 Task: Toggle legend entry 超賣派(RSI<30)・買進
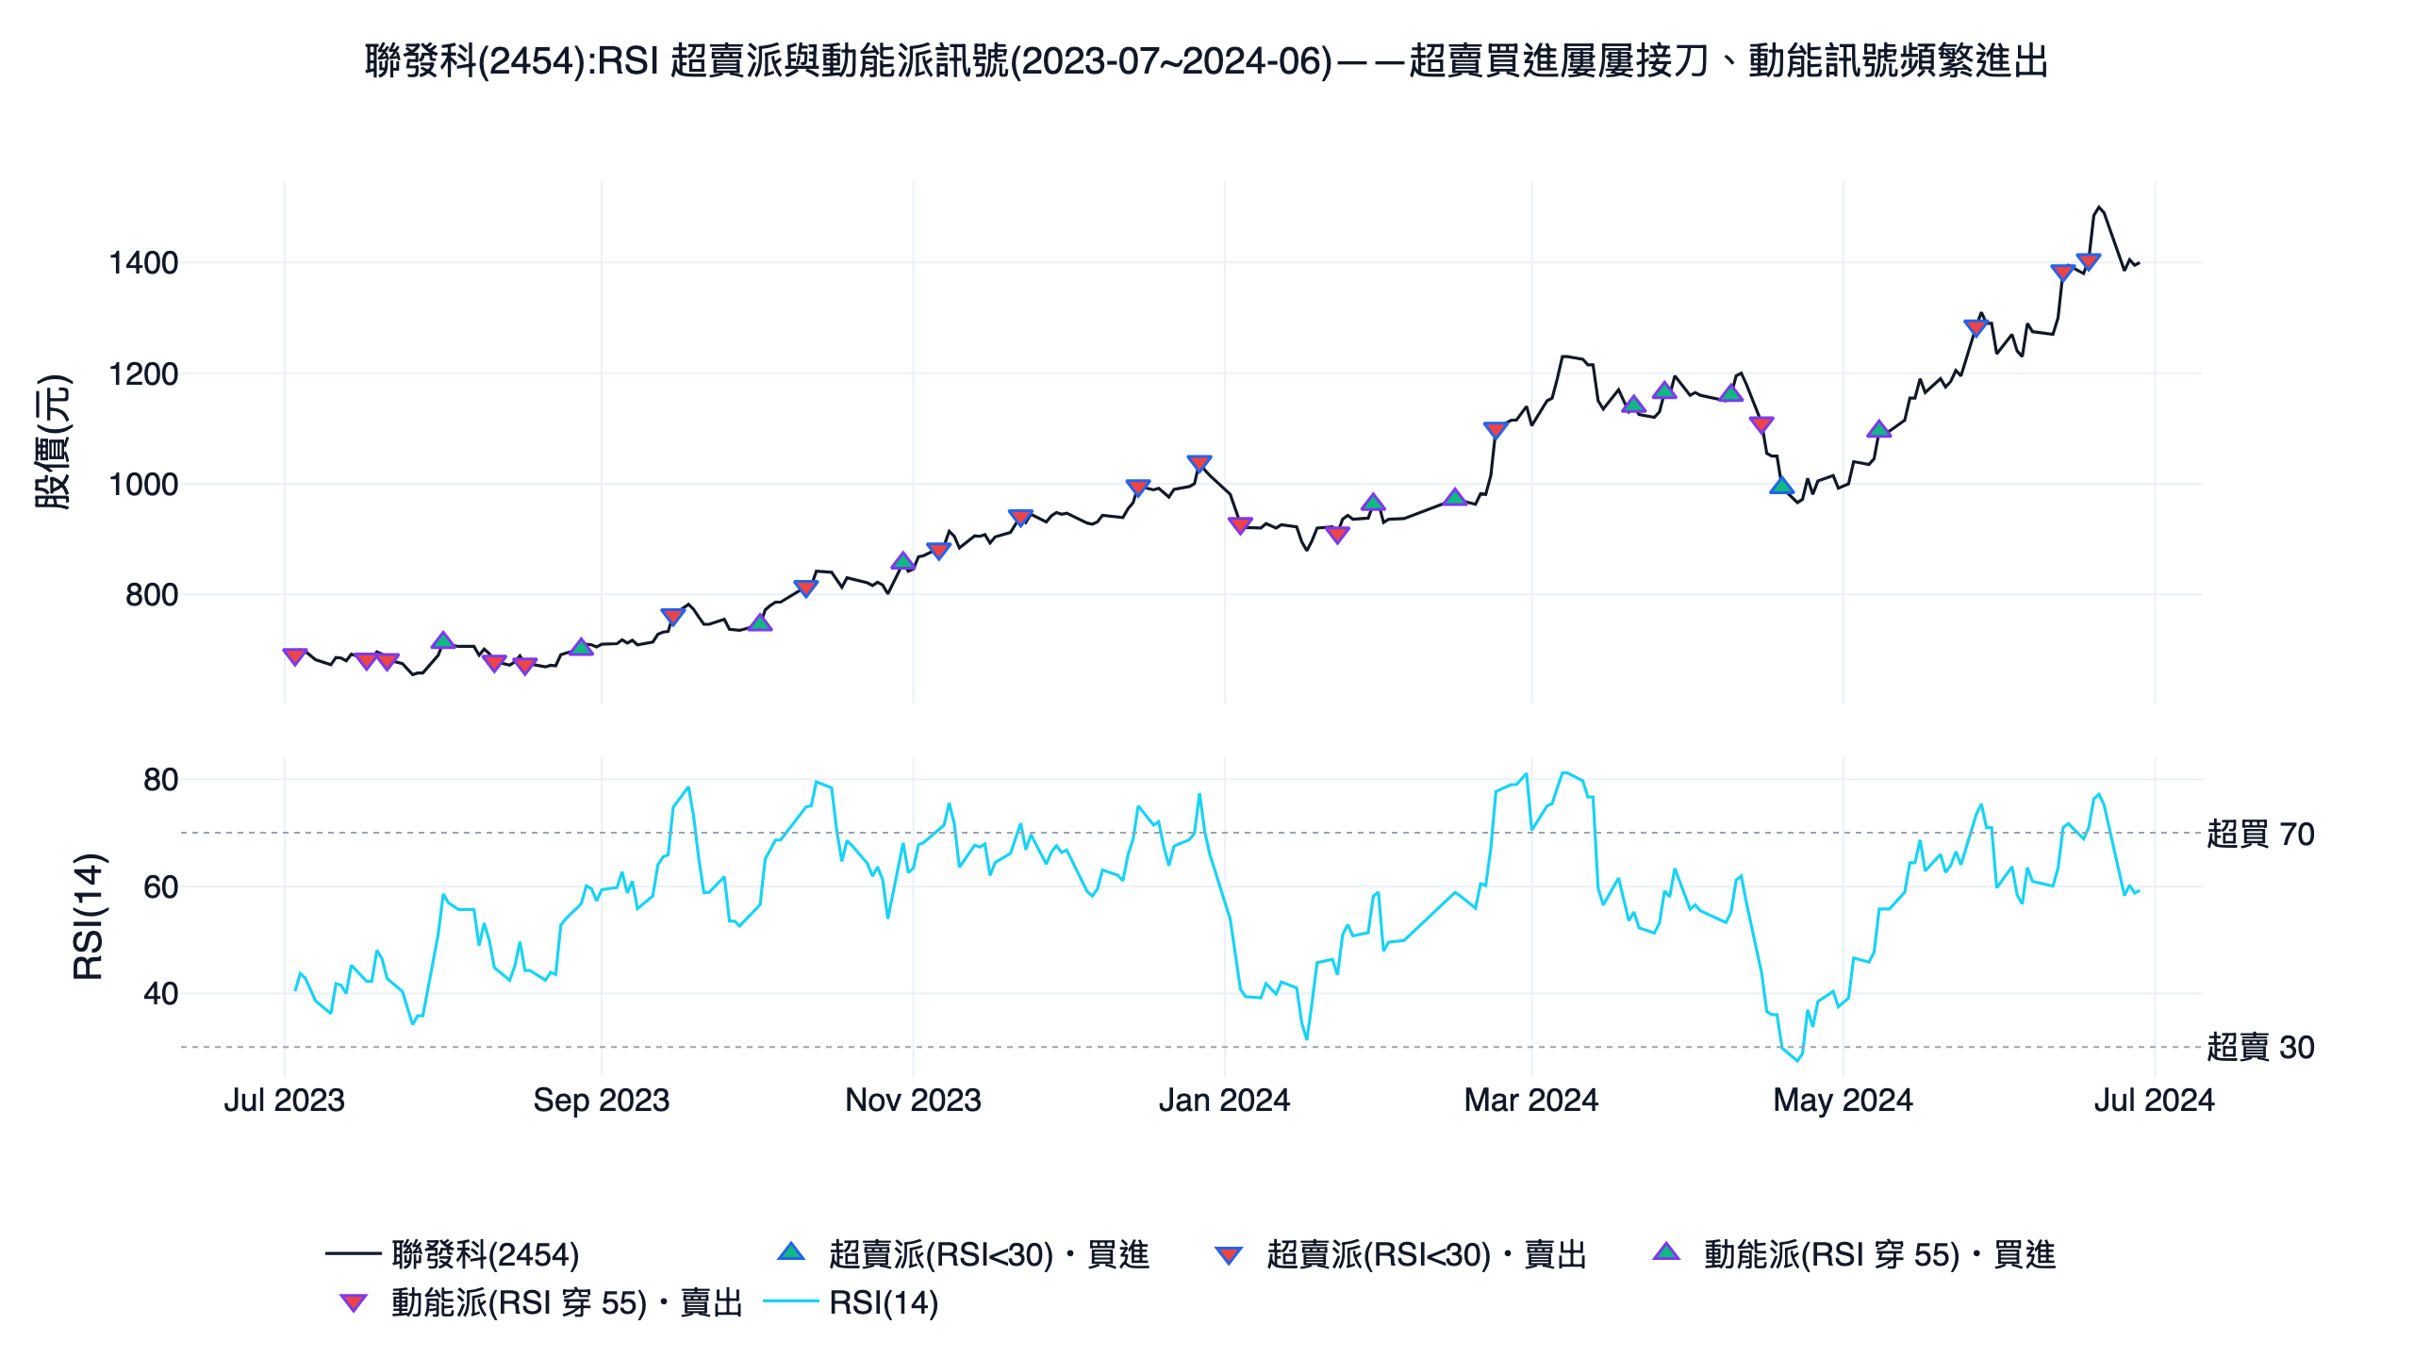pyautogui.click(x=963, y=1254)
